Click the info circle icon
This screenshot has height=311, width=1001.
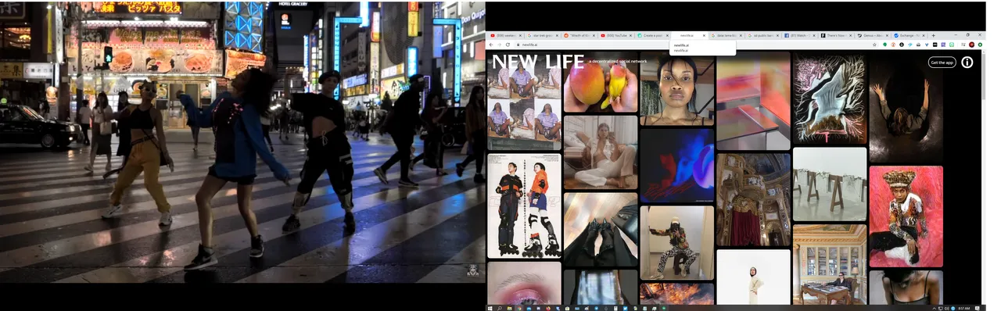967,62
